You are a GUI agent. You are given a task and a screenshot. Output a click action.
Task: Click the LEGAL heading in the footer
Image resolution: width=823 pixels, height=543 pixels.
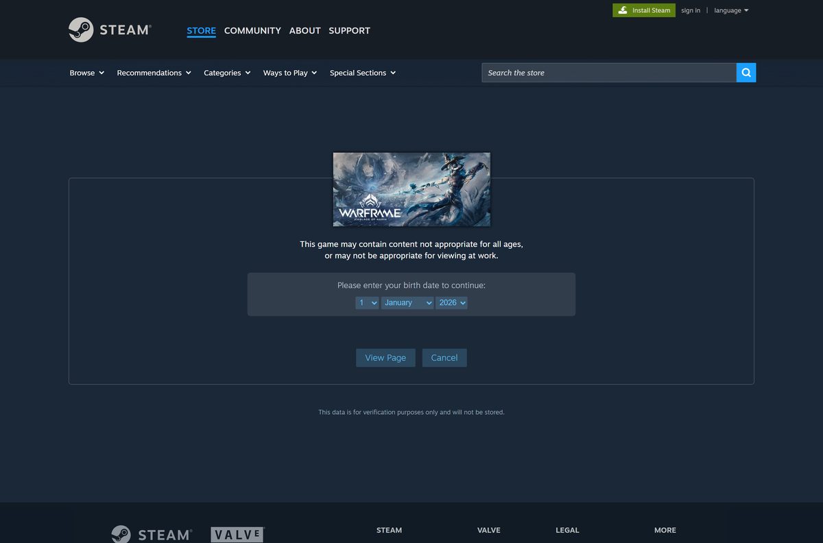tap(567, 530)
